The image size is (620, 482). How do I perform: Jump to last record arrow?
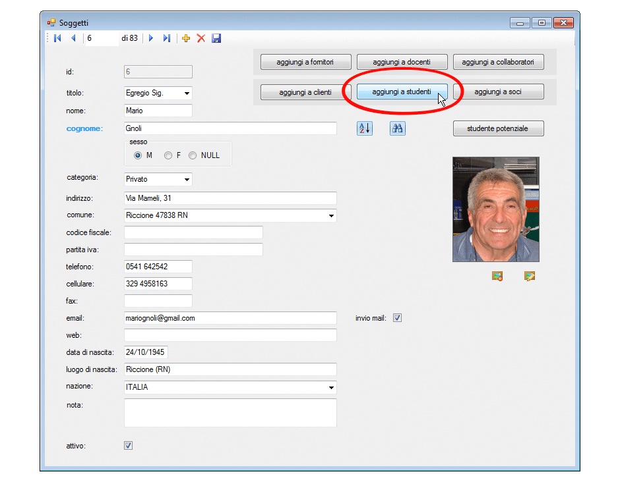point(167,38)
